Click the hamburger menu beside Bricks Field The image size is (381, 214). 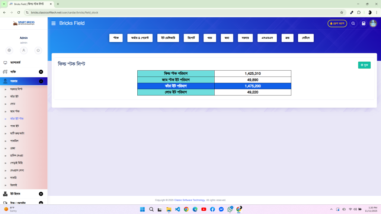pyautogui.click(x=54, y=23)
